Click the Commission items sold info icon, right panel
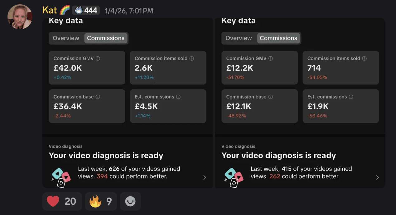The width and height of the screenshot is (396, 215). point(365,58)
